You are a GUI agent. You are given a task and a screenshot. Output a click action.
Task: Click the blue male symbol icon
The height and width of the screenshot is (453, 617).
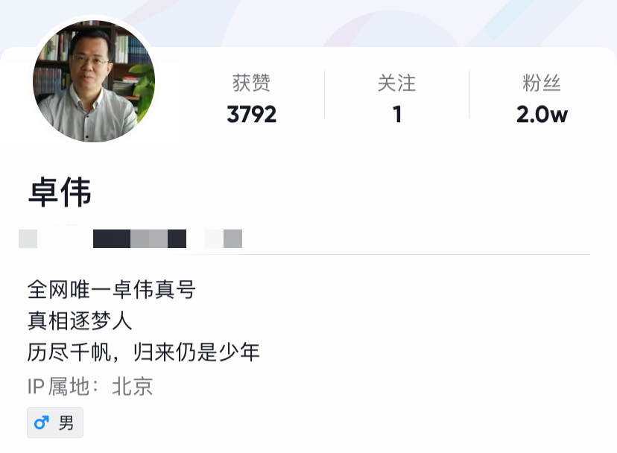41,422
